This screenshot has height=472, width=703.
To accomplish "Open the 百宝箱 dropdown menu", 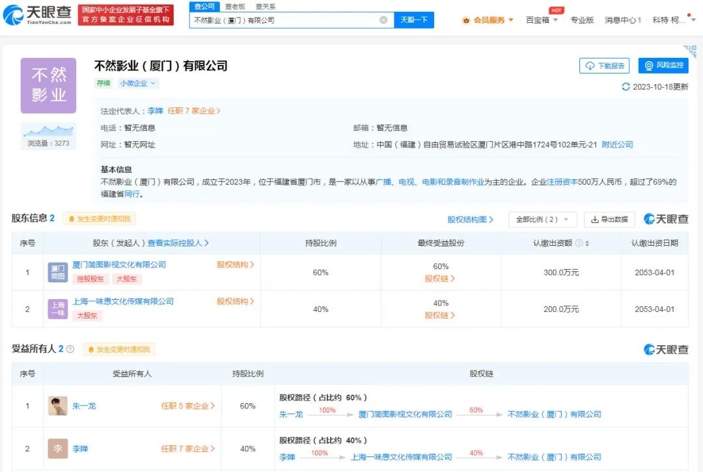I will (x=542, y=20).
